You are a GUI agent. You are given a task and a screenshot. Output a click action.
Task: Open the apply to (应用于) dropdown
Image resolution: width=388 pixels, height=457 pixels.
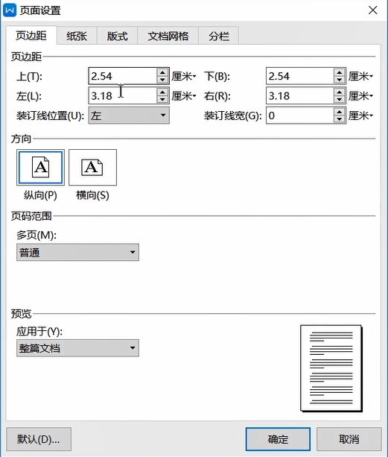point(77,347)
